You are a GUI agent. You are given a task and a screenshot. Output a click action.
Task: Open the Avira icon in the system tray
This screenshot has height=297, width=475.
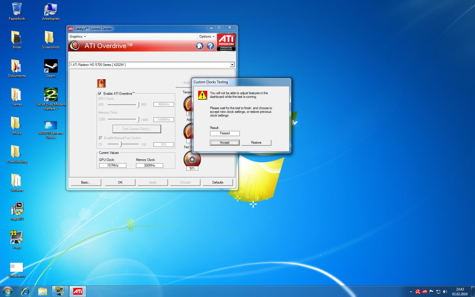[x=418, y=292]
